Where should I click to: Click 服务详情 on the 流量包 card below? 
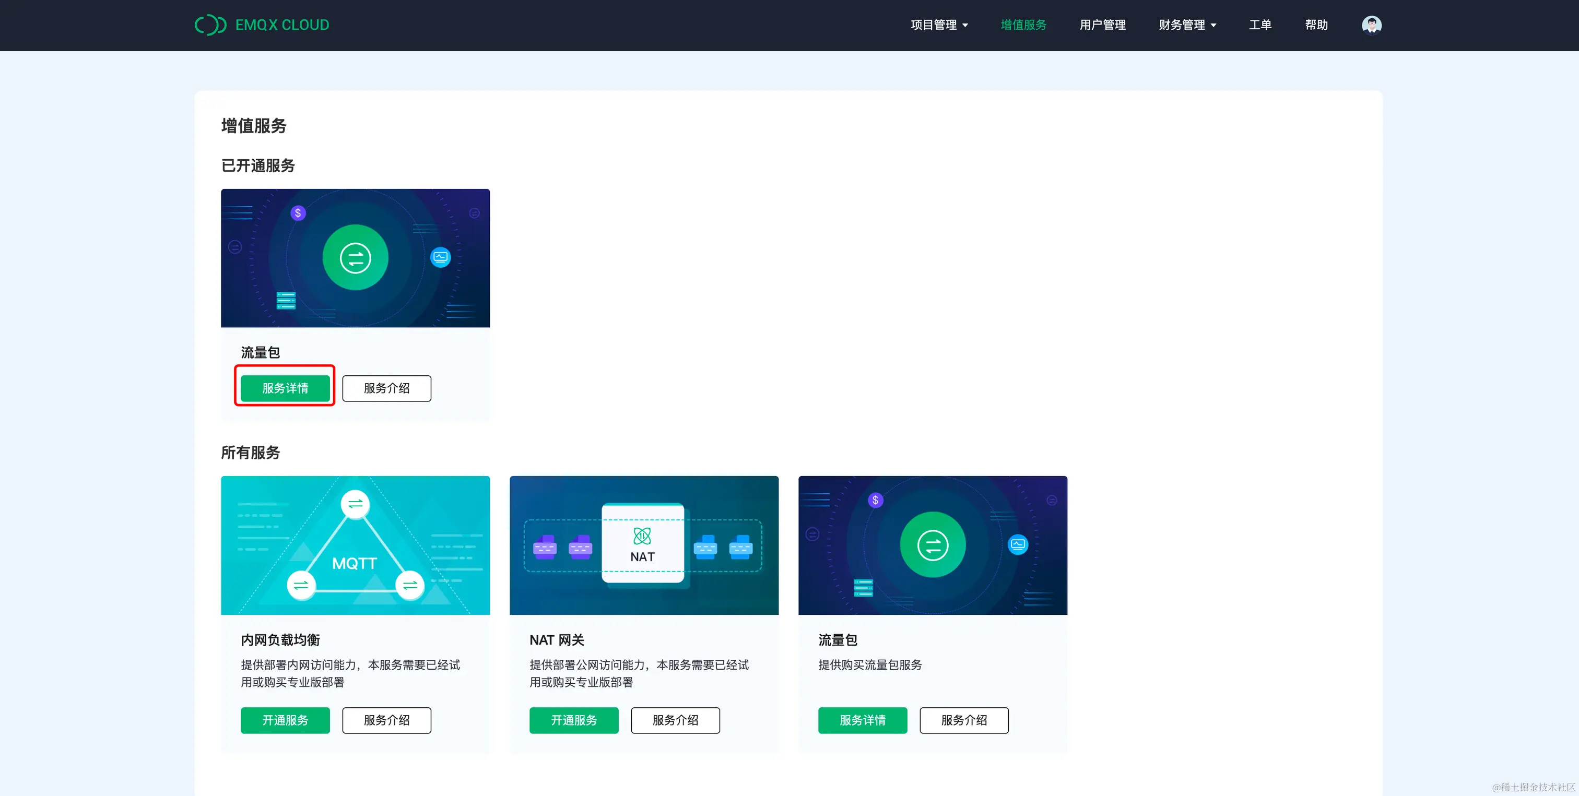pos(862,720)
